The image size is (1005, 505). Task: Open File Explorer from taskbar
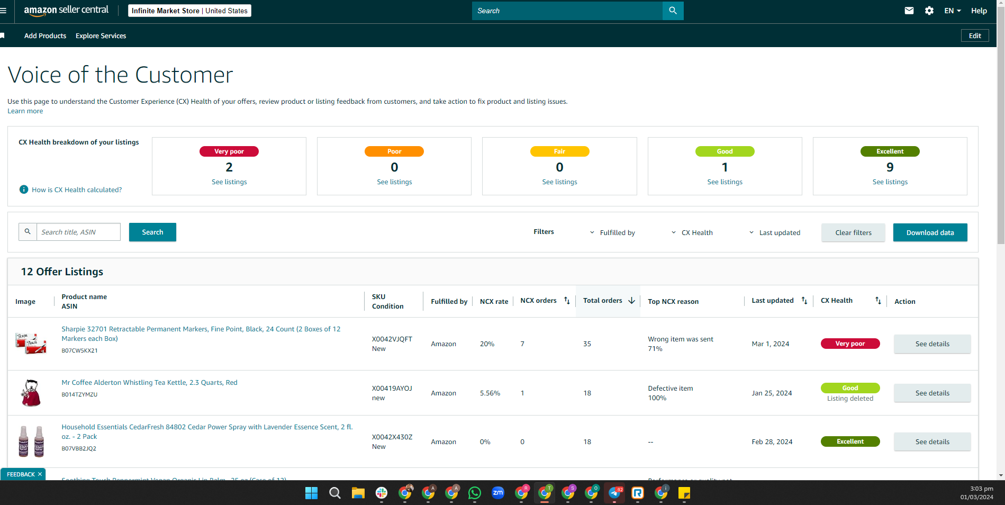pos(358,493)
